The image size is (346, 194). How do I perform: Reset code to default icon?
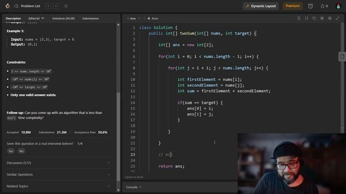(x=314, y=18)
